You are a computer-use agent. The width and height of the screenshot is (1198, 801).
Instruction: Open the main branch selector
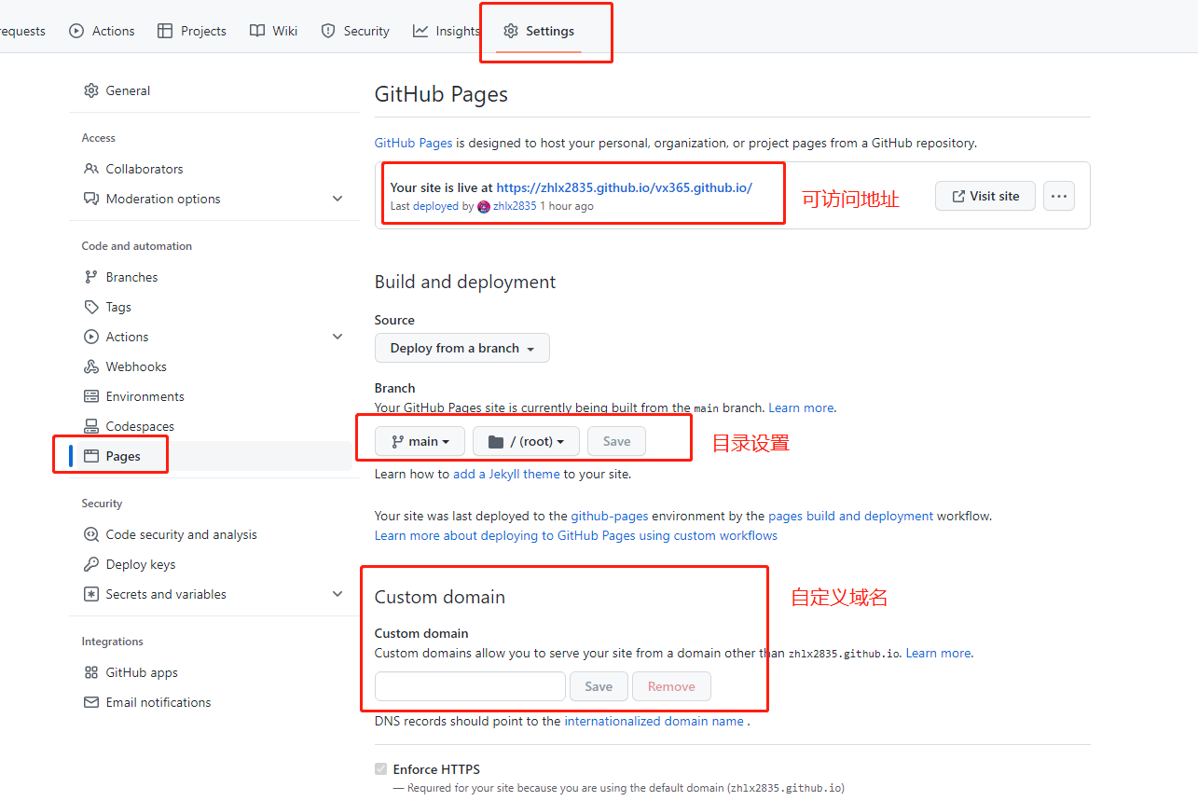pyautogui.click(x=419, y=440)
